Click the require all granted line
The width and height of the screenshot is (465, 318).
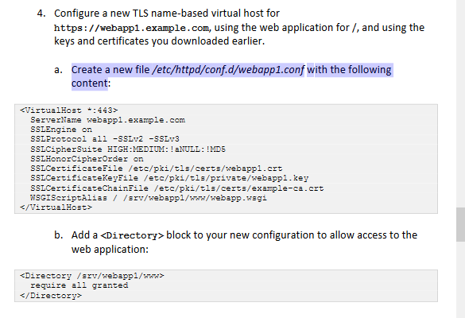pos(79,285)
